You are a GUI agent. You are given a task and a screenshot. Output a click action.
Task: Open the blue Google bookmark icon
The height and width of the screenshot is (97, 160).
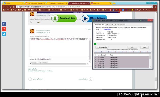pos(123,10)
